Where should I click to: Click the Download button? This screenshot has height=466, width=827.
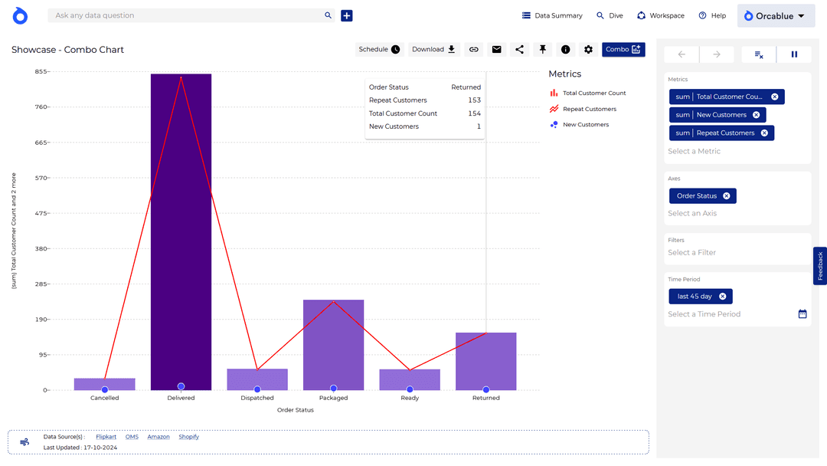[x=433, y=50]
